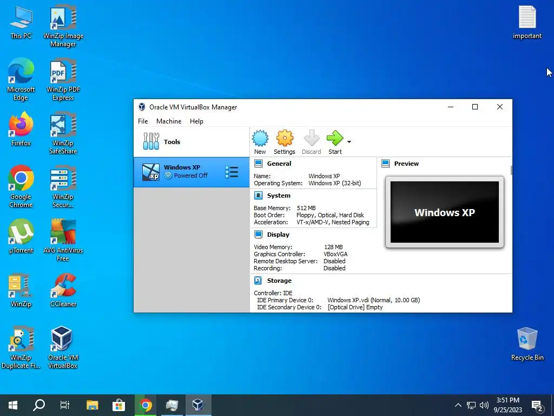Viewport: 554px width, 416px height.
Task: Click the Discard toolbar icon
Action: (x=311, y=142)
